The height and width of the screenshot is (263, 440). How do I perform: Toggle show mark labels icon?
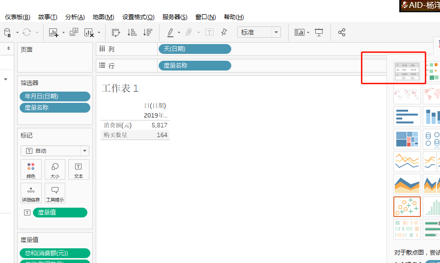tap(209, 32)
